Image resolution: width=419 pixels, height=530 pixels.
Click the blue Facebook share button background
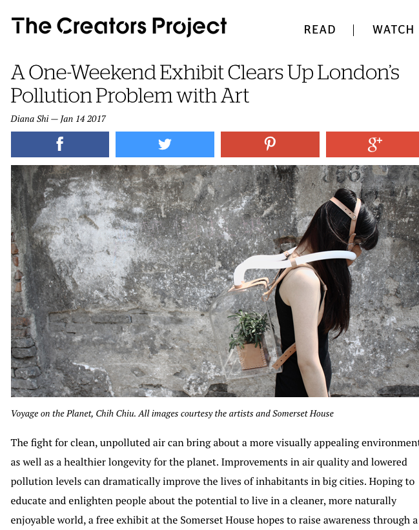click(x=60, y=144)
